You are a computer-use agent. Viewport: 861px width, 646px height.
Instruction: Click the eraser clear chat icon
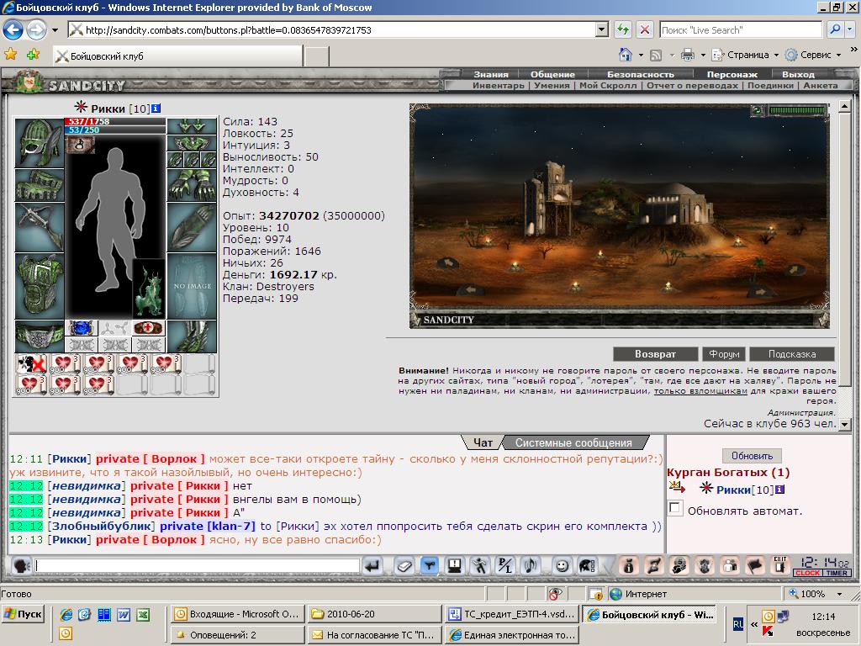(x=404, y=565)
